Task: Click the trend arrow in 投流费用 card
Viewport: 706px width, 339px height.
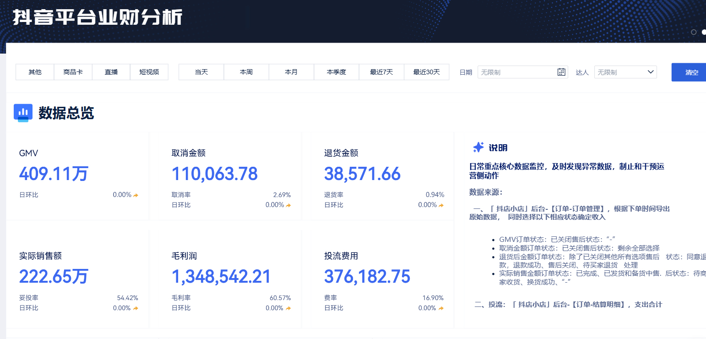Action: (x=441, y=308)
